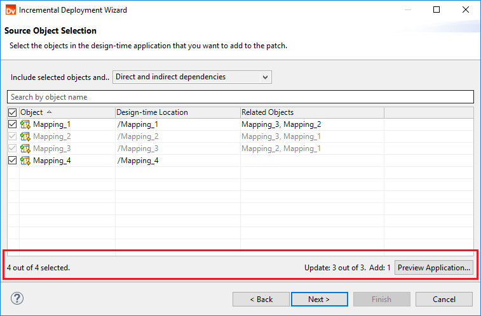The width and height of the screenshot is (481, 316).
Task: Click the Related Objects column header
Action: 312,112
